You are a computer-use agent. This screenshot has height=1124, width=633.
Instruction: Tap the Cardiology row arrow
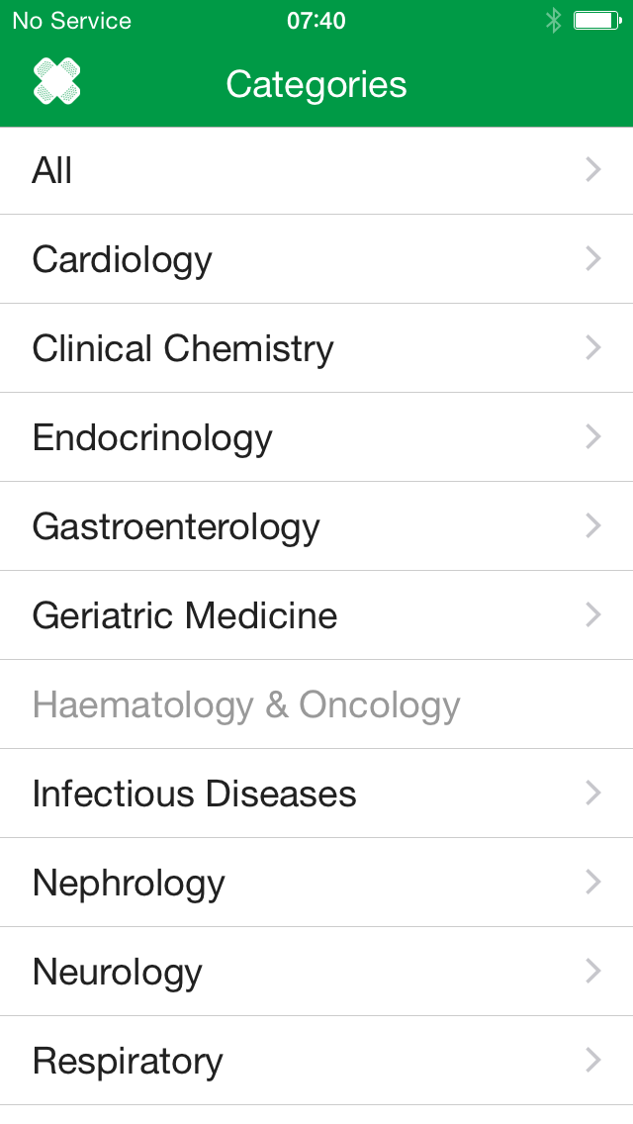[593, 259]
